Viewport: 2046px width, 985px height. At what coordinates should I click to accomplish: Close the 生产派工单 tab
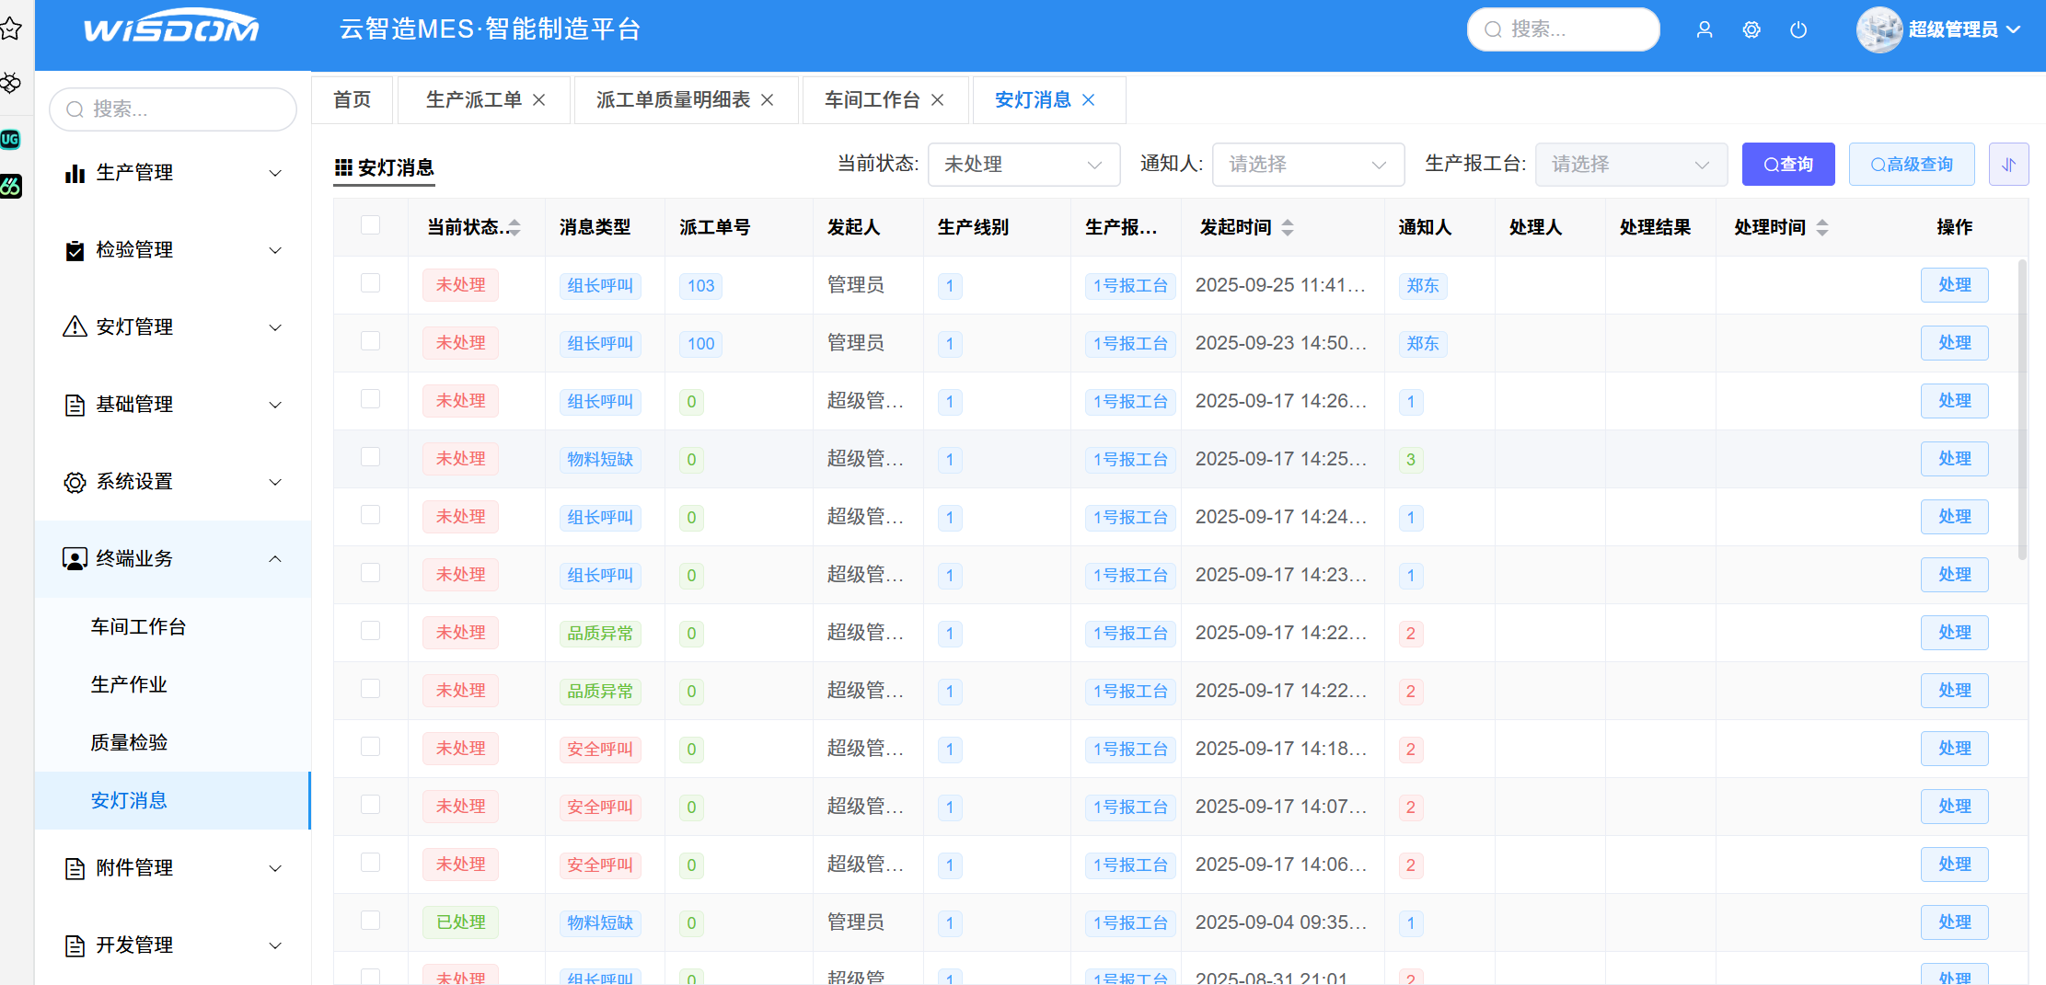tap(539, 99)
